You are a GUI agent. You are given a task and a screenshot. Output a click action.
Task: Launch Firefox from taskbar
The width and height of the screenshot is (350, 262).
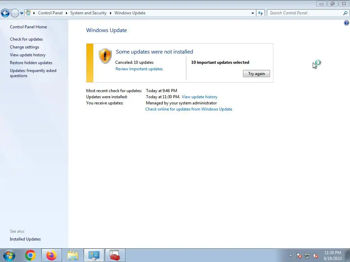[x=52, y=255]
